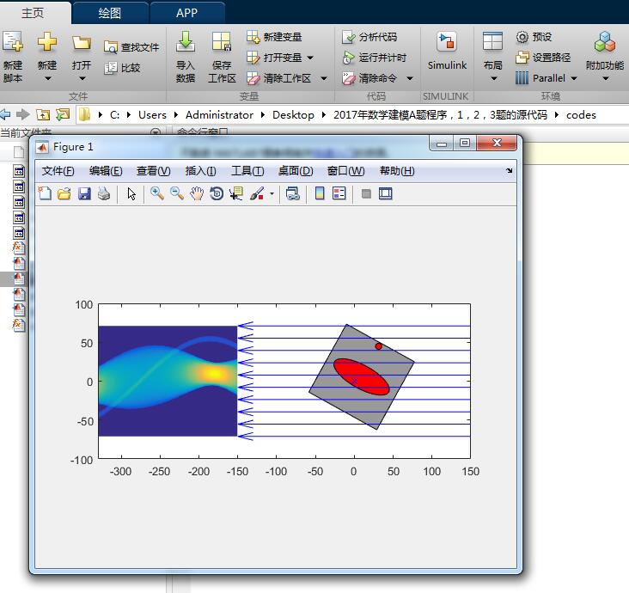
Task: Open View (查看) menu in Figure 1
Action: click(154, 171)
